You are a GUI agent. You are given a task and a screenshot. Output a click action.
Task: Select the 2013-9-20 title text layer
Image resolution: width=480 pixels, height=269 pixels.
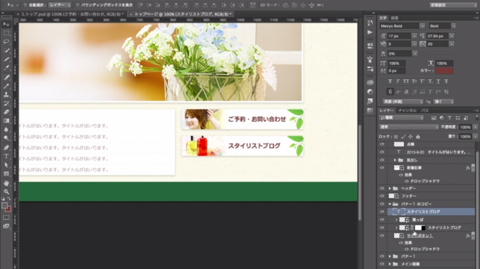431,152
